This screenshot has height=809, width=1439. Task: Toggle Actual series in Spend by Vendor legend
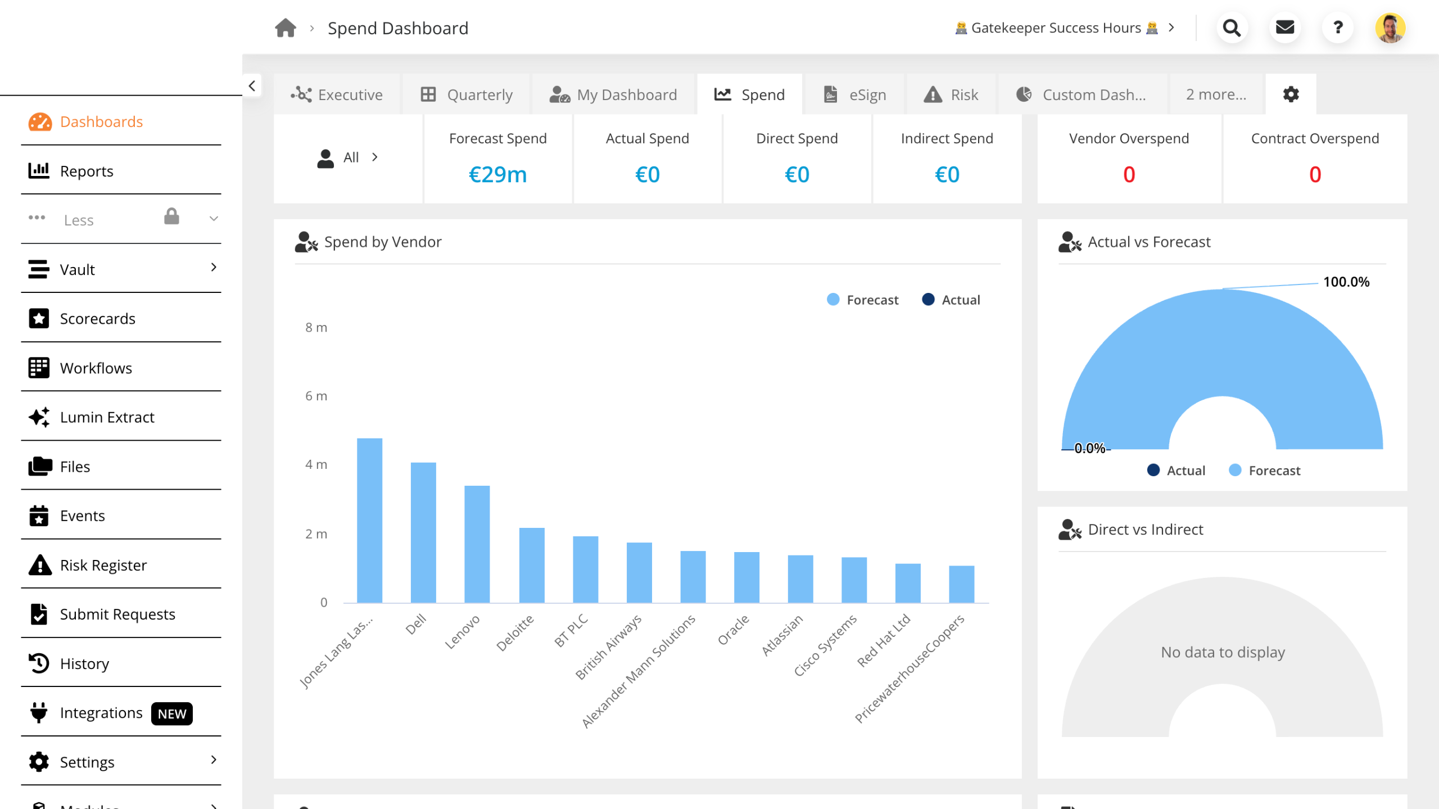click(x=951, y=300)
